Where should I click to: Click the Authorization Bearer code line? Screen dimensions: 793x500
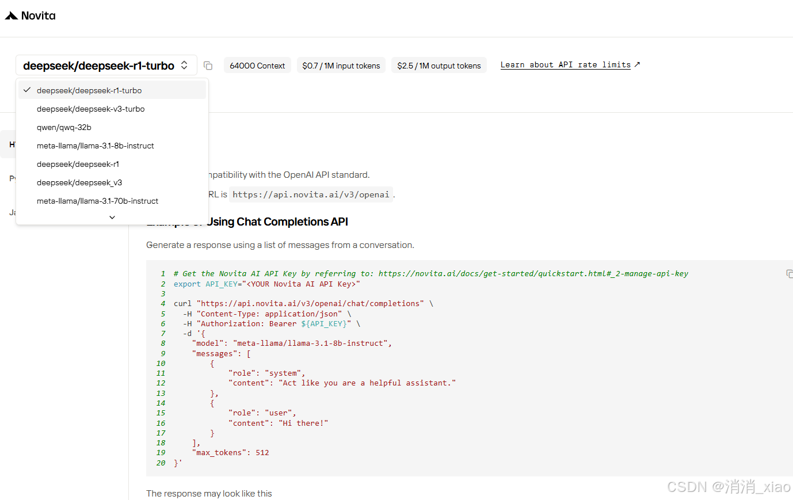(272, 324)
